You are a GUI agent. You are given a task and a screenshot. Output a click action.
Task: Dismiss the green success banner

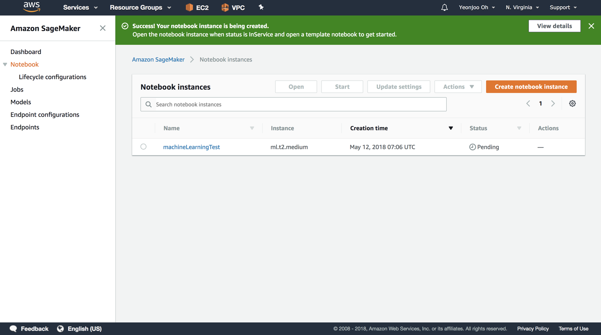coord(591,26)
